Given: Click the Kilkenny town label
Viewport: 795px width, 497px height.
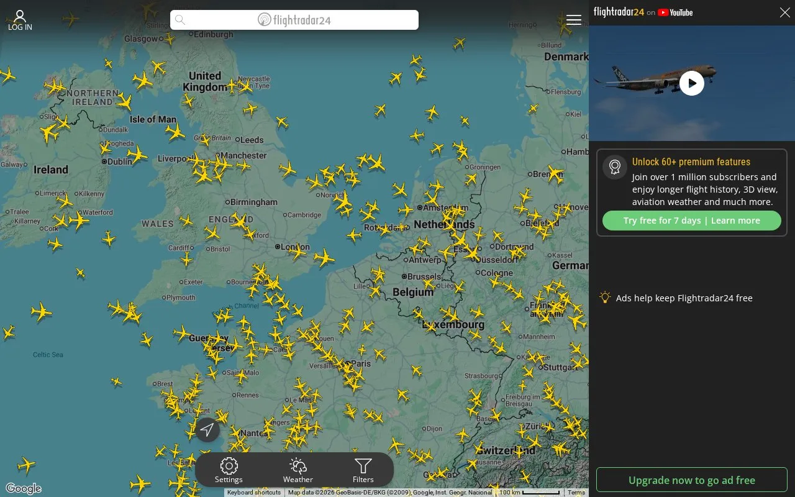Looking at the screenshot, I should click(x=92, y=194).
